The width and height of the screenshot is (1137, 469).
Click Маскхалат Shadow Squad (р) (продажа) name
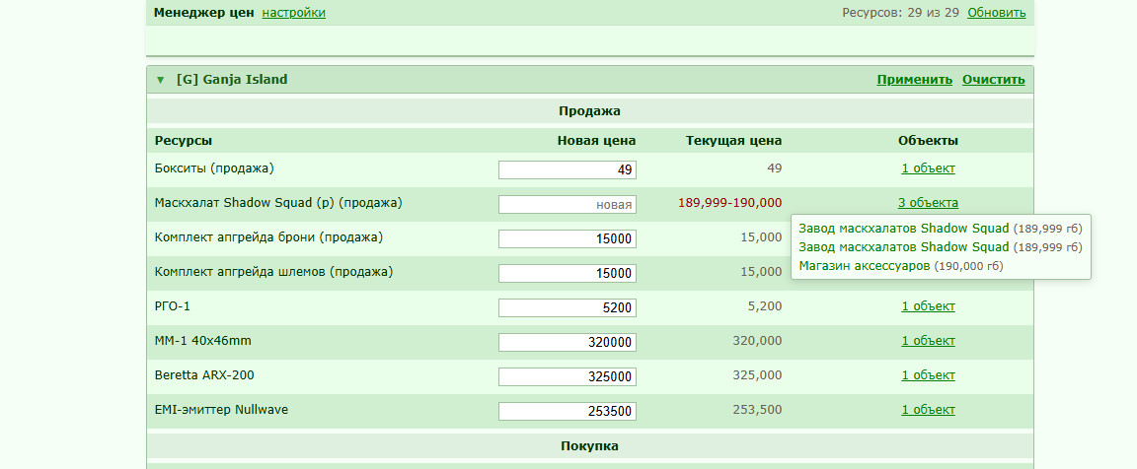278,203
